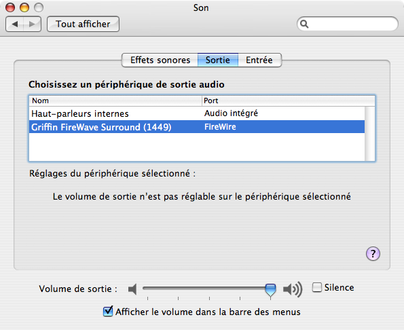Go forward with the right arrow button
Image resolution: width=404 pixels, height=330 pixels.
click(32, 24)
